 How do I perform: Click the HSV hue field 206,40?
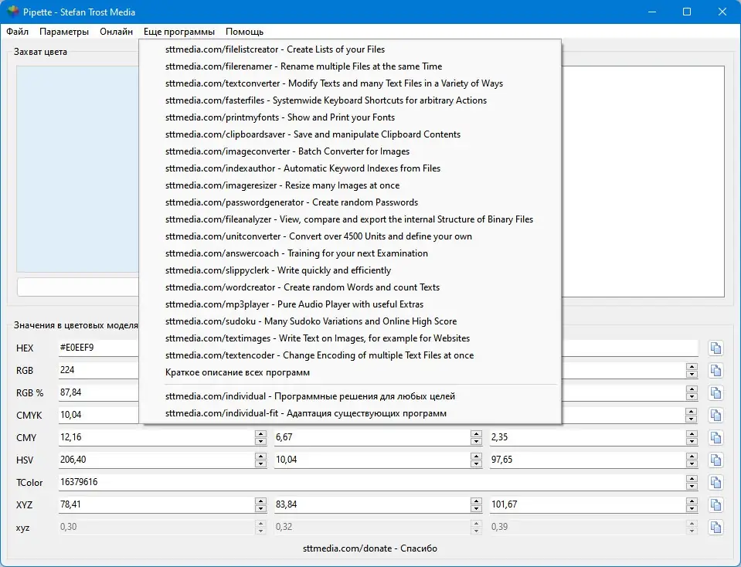coord(156,460)
